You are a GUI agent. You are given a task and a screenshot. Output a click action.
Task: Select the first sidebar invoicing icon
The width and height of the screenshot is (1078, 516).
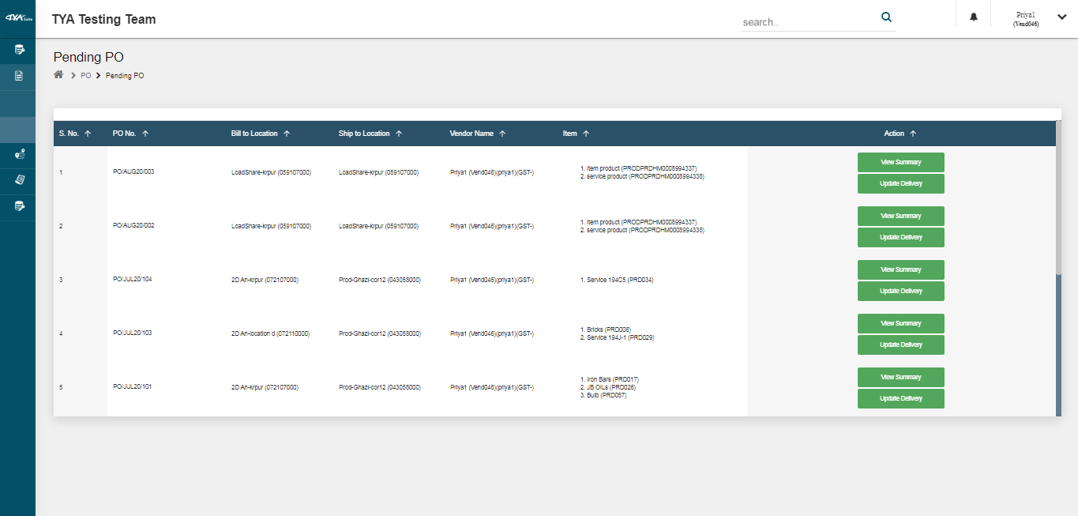tap(17, 50)
